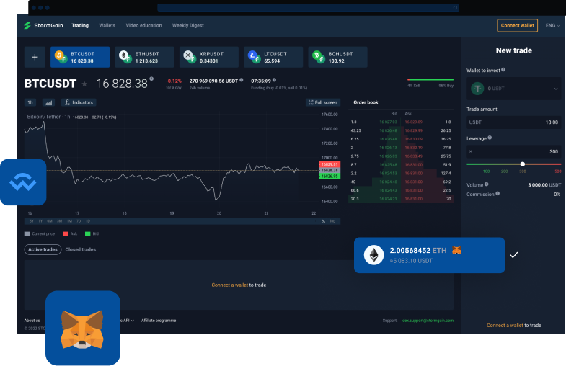
Task: Click the Leverage value input field
Action: point(513,151)
